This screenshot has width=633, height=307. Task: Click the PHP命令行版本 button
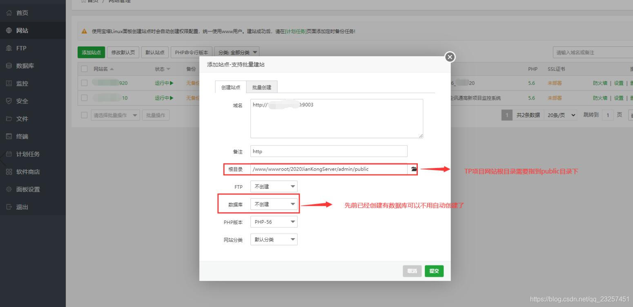(192, 52)
